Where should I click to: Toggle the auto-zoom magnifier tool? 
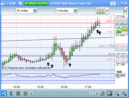coord(110,93)
